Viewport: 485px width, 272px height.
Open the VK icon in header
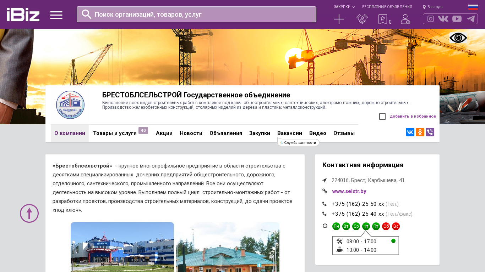[443, 19]
